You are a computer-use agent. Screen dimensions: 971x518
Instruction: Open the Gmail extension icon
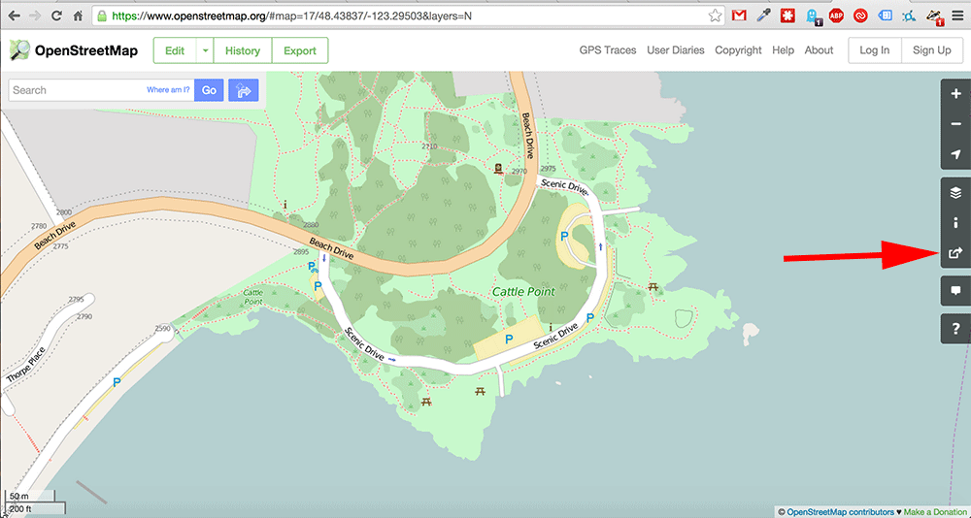[x=738, y=16]
